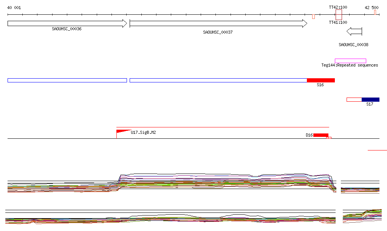Click the small orange box below the ruler
The height and width of the screenshot is (231, 387).
click(313, 17)
